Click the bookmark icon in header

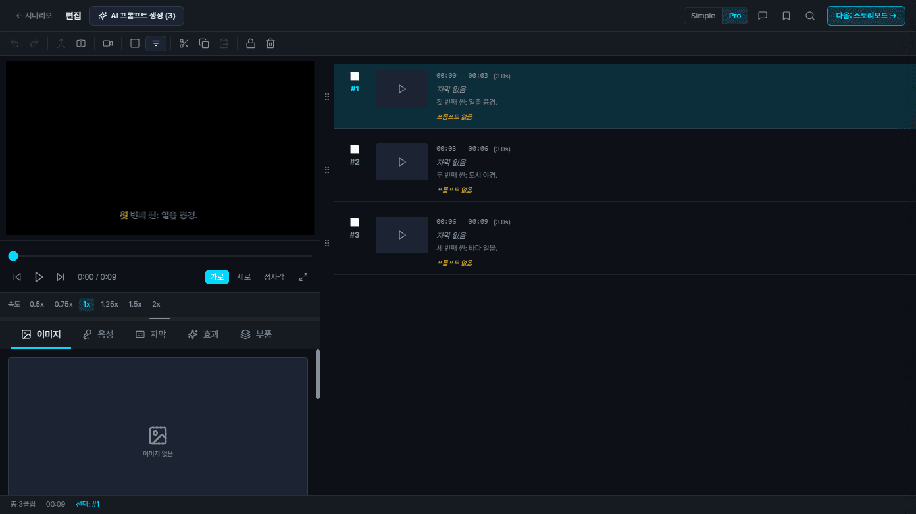pos(786,16)
